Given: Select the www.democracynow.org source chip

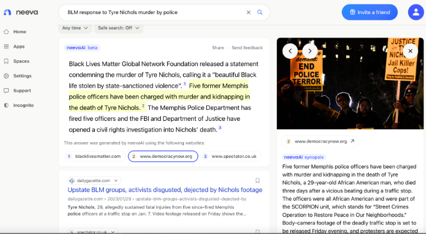Looking at the screenshot, I should click(x=163, y=156).
